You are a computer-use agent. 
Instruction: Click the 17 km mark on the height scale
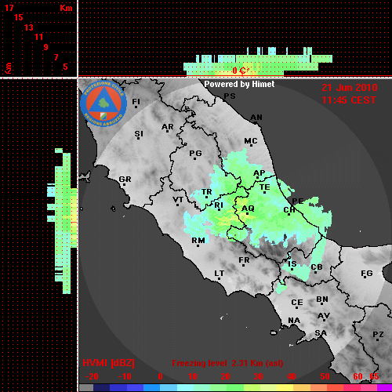[x=9, y=8]
